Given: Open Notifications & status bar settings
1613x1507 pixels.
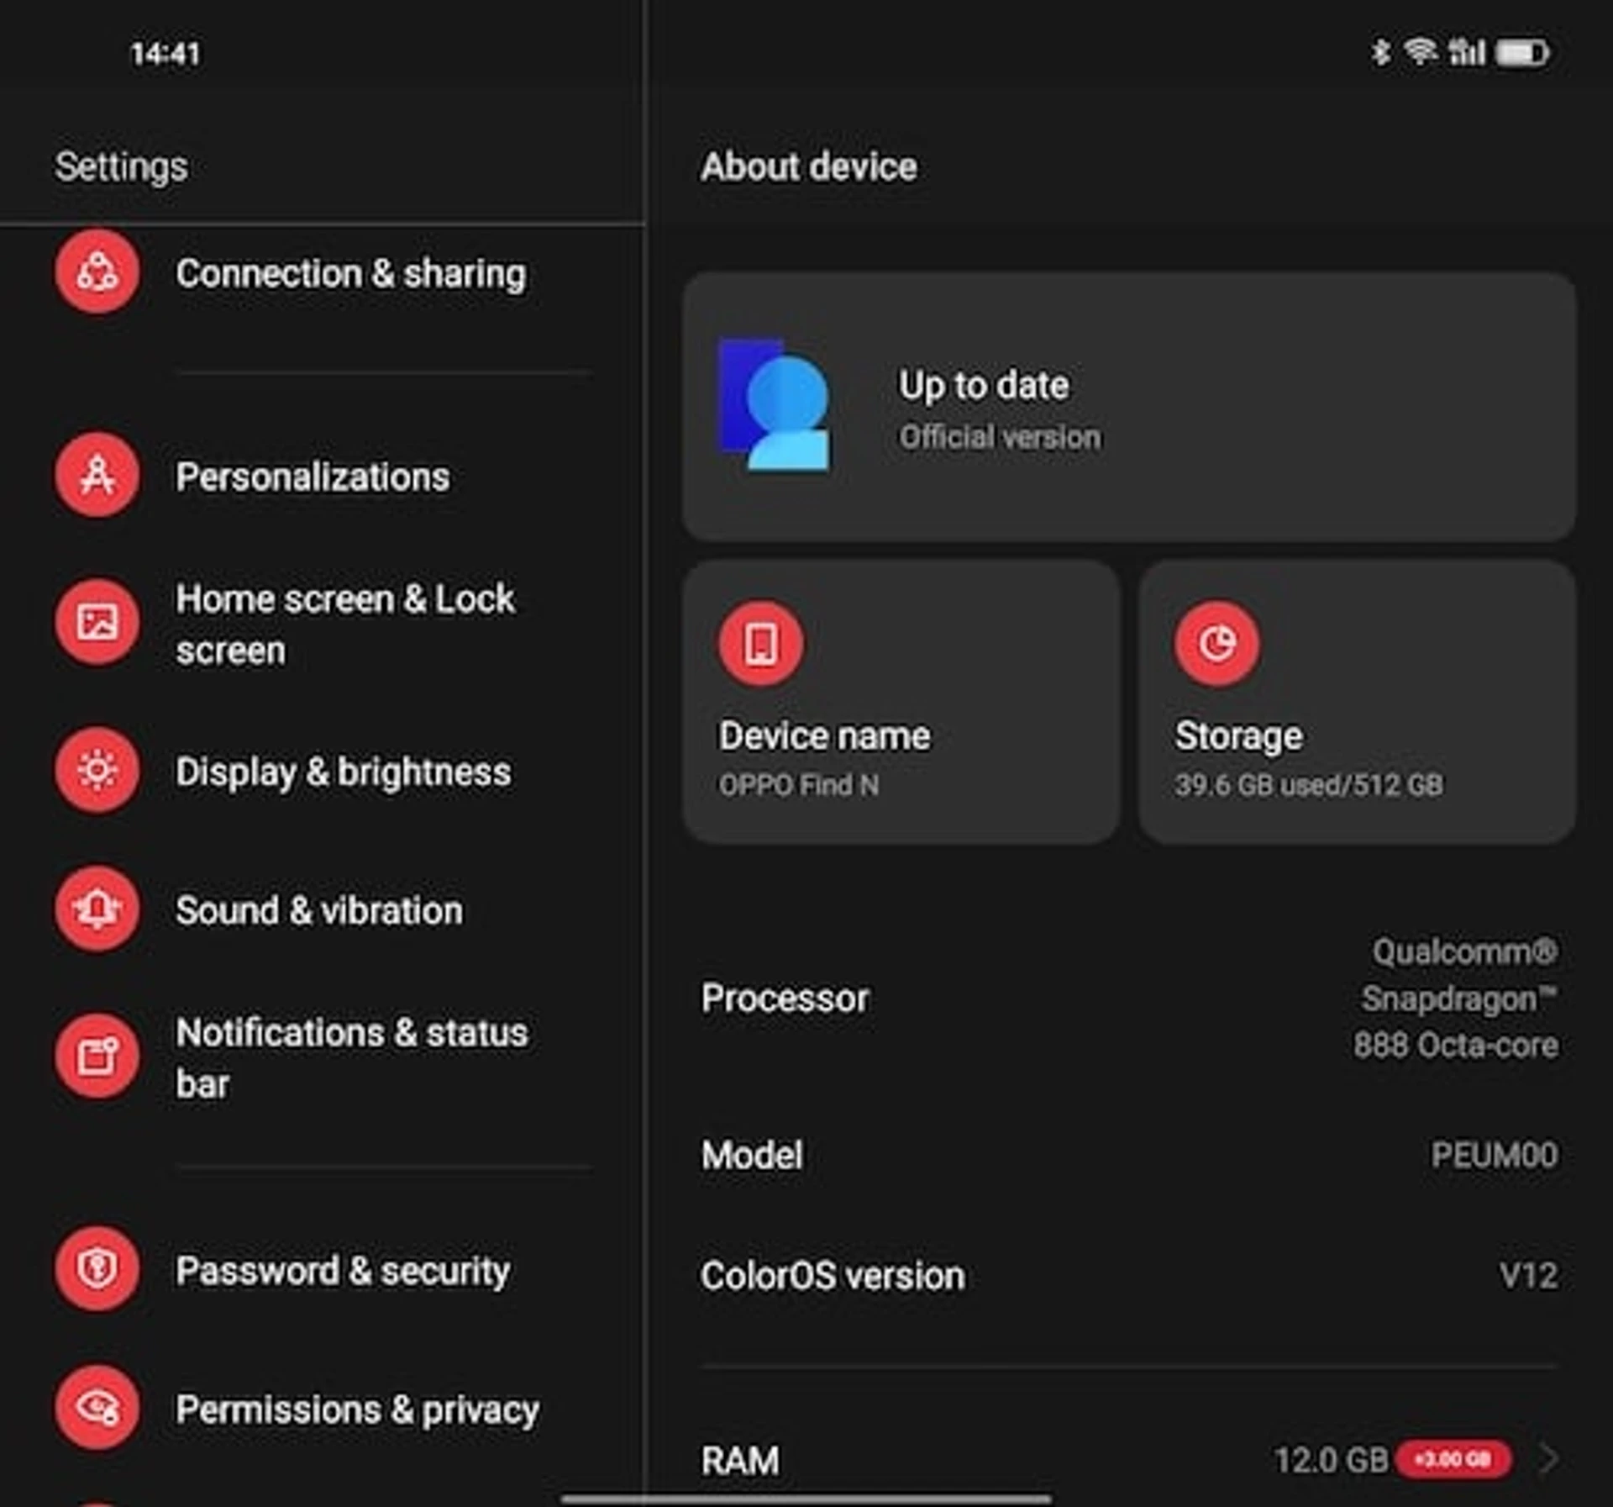Looking at the screenshot, I should point(323,1057).
